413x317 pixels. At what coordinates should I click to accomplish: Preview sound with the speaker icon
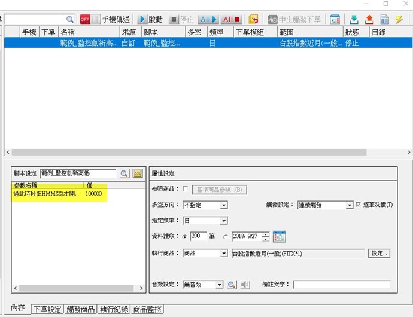coord(245,285)
